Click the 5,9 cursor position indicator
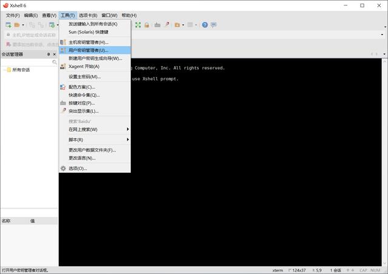The width and height of the screenshot is (388, 274). [317, 270]
